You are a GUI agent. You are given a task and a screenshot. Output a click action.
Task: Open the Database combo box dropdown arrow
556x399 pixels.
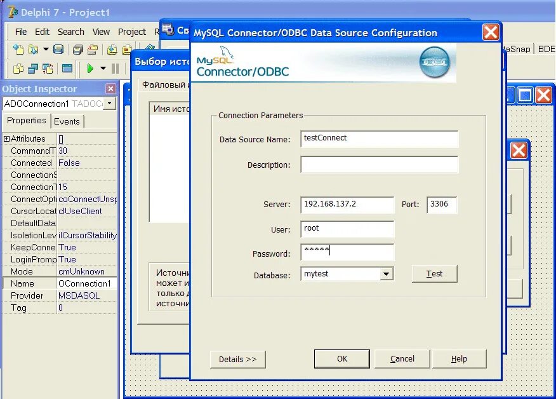[386, 274]
